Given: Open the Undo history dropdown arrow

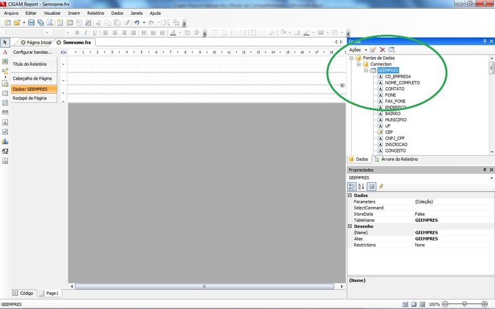Looking at the screenshot, I should point(144,23).
